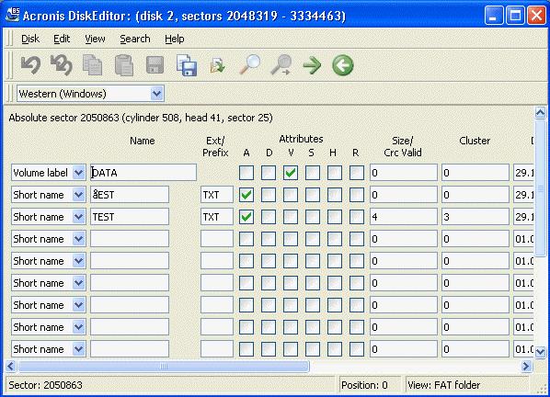Open Search with the magnifier icon
Image resolution: width=550 pixels, height=397 pixels.
(x=250, y=65)
